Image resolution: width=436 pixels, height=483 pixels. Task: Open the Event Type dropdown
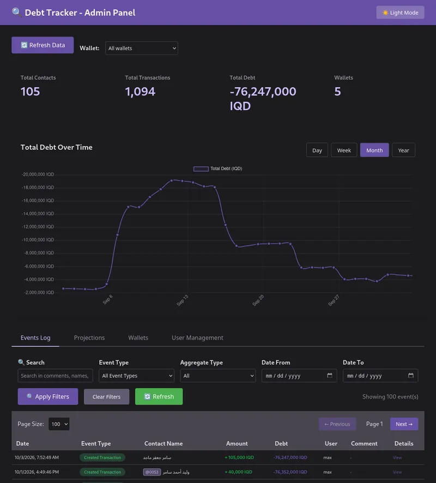136,376
